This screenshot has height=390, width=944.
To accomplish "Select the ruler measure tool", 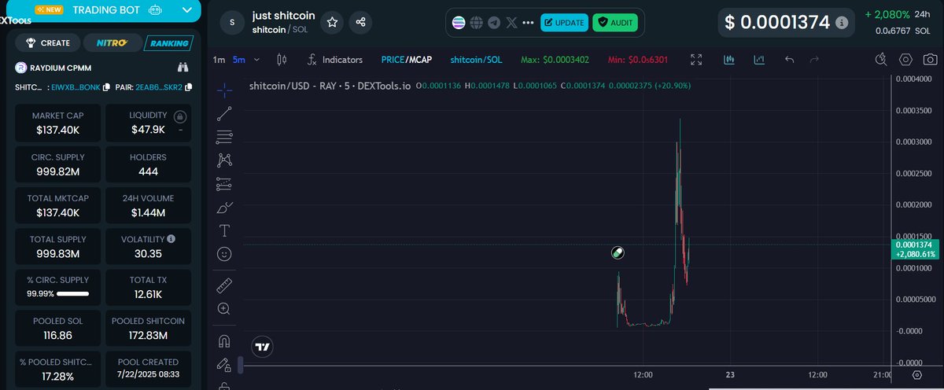I will coord(224,285).
